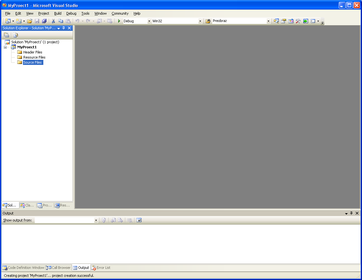Click Show All Files icon in Solution Explorer
362x280 pixels.
coord(16,35)
